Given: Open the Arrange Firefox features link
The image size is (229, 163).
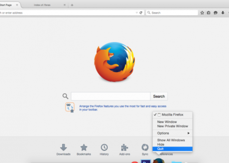Looking at the screenshot, I should coord(123,108).
